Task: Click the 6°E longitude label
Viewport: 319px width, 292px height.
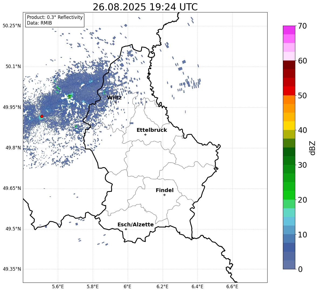Action: click(x=127, y=287)
